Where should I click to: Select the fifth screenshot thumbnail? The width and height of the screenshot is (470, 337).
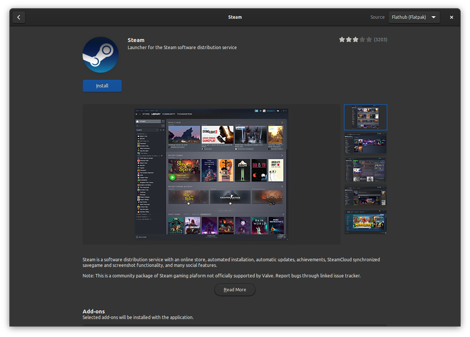365,222
